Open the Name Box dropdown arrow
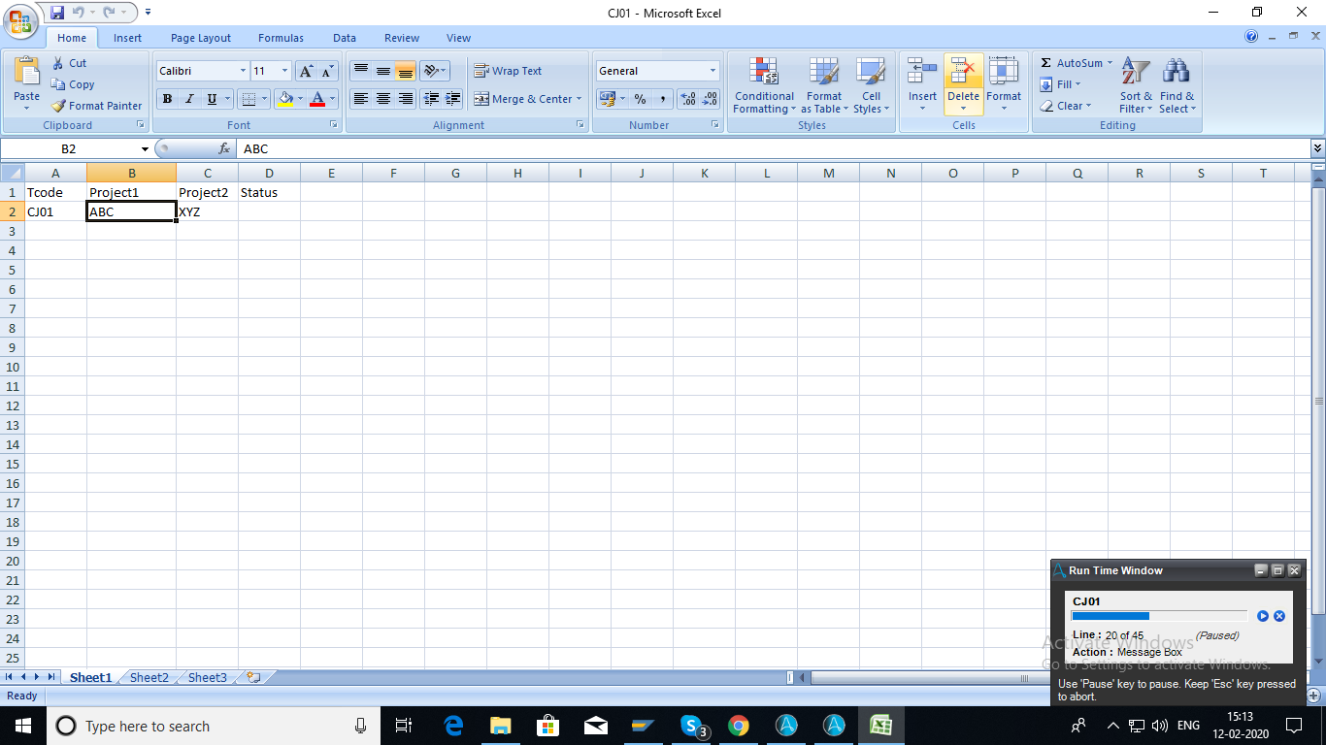Screen dimensions: 1326x745 coord(145,149)
